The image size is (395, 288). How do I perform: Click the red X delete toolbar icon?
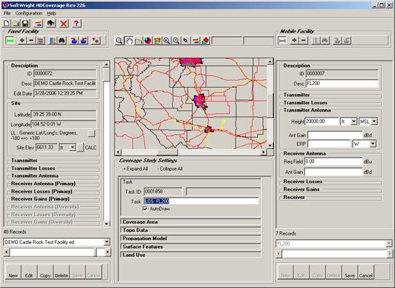click(64, 24)
